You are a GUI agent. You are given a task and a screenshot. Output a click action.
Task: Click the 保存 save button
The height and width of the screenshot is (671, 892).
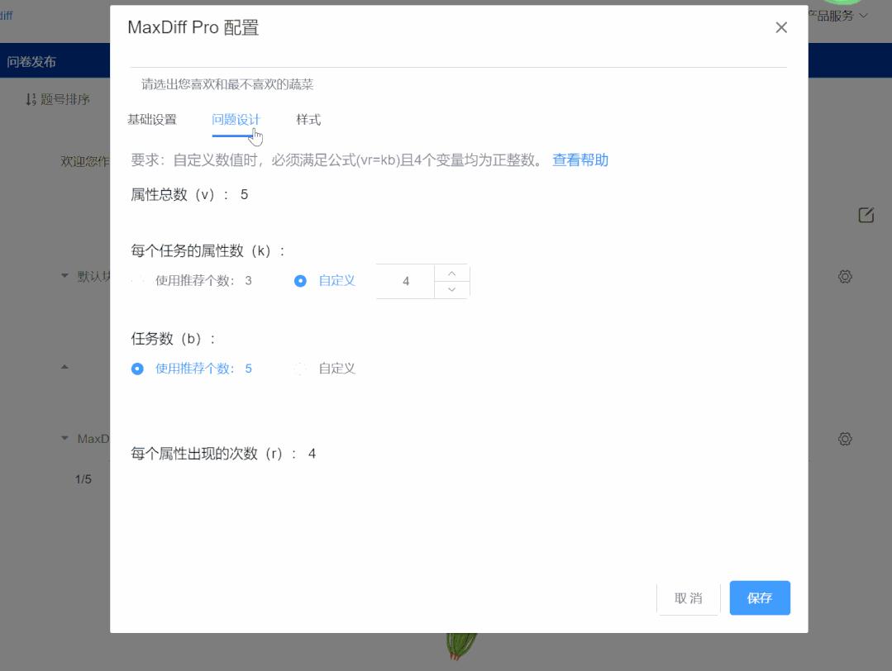click(759, 597)
